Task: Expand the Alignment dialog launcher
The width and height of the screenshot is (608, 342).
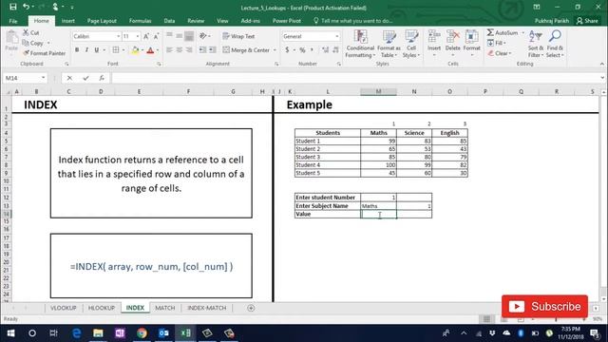Action: (276, 64)
